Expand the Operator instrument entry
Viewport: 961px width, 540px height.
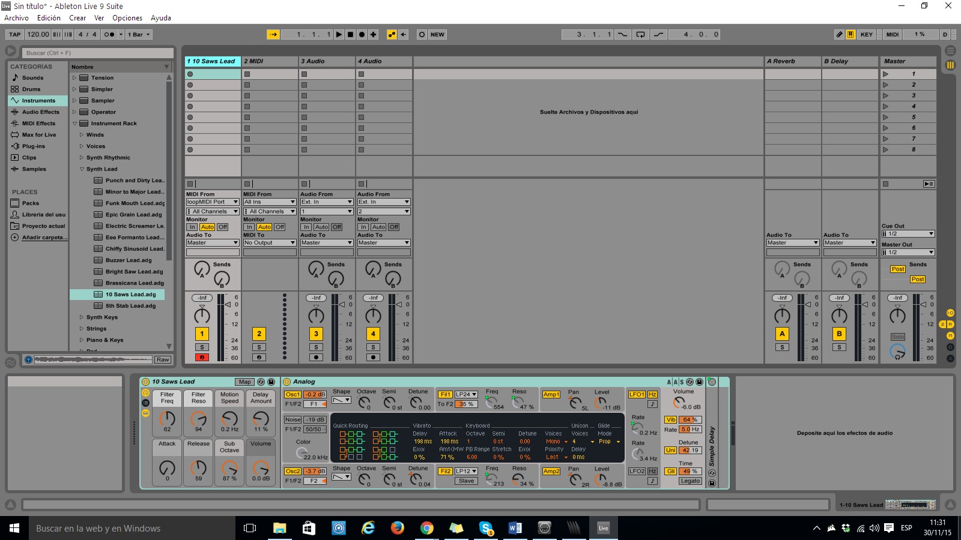pyautogui.click(x=74, y=112)
